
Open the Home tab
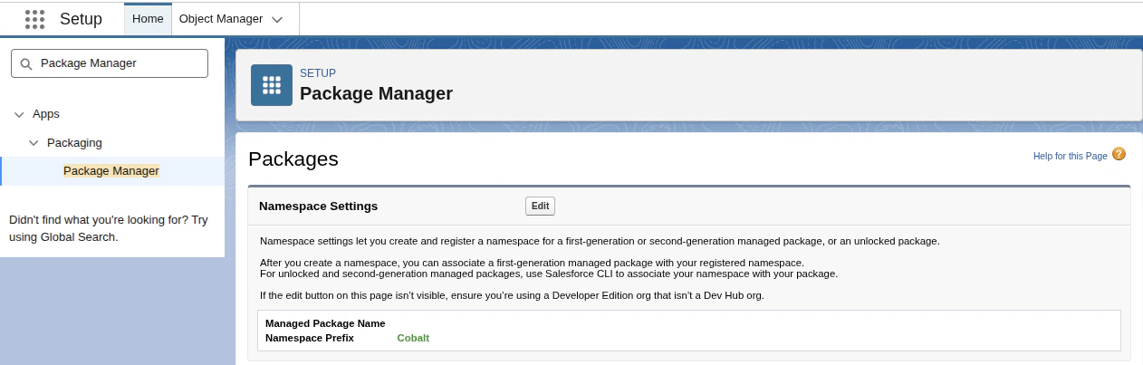(148, 18)
